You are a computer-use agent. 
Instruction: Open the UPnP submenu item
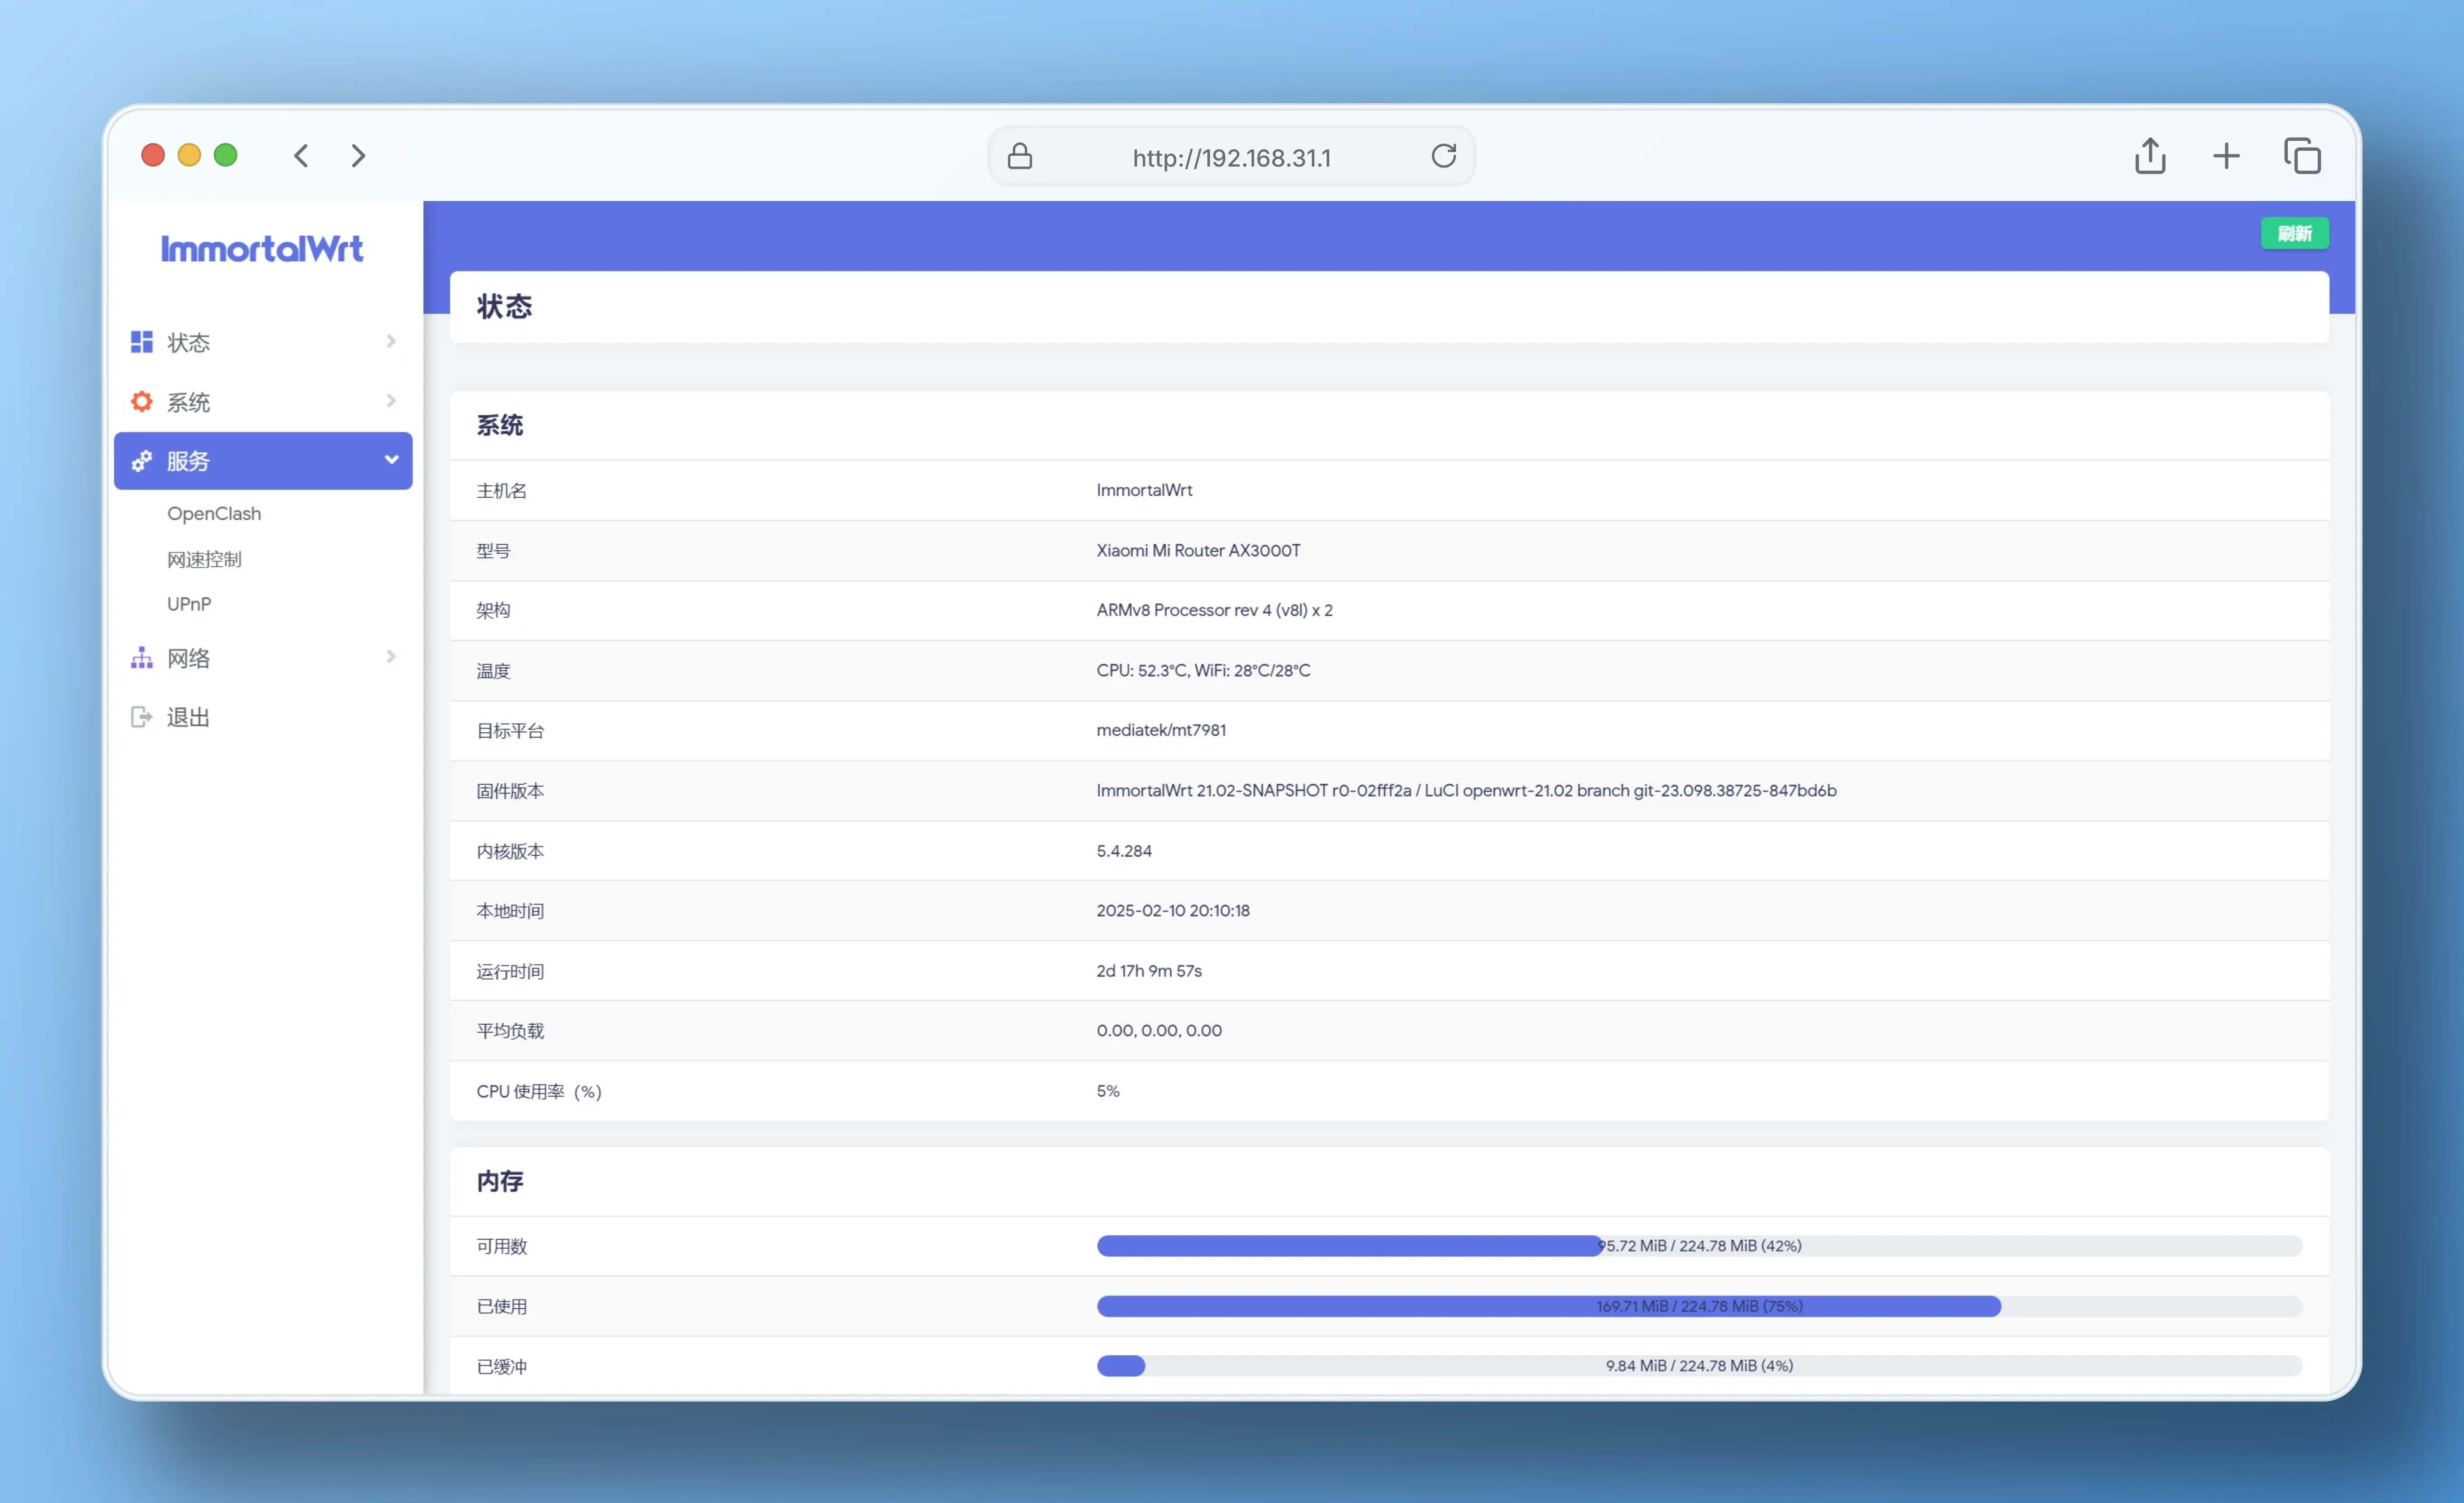click(x=189, y=603)
